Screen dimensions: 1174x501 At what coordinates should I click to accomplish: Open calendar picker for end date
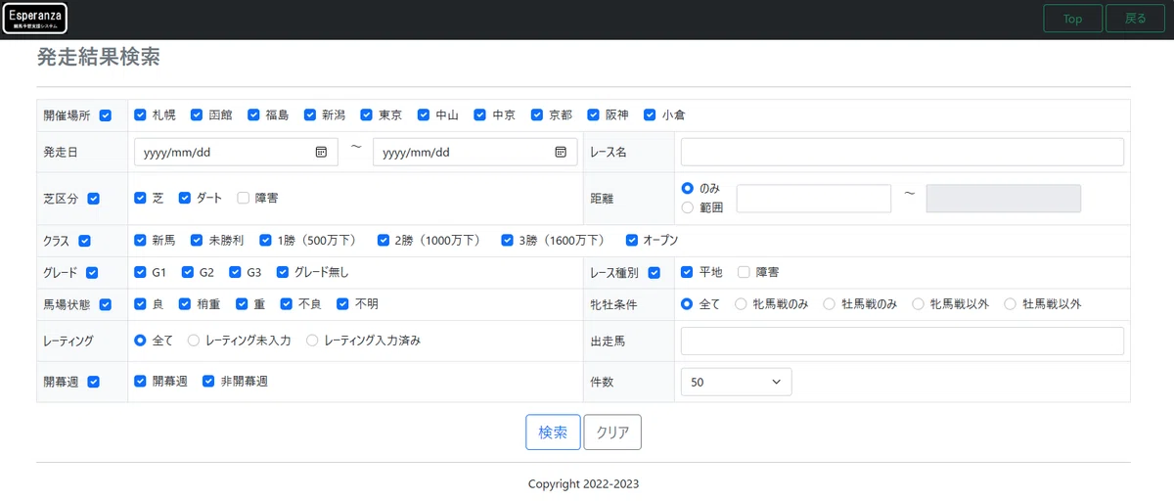point(561,153)
